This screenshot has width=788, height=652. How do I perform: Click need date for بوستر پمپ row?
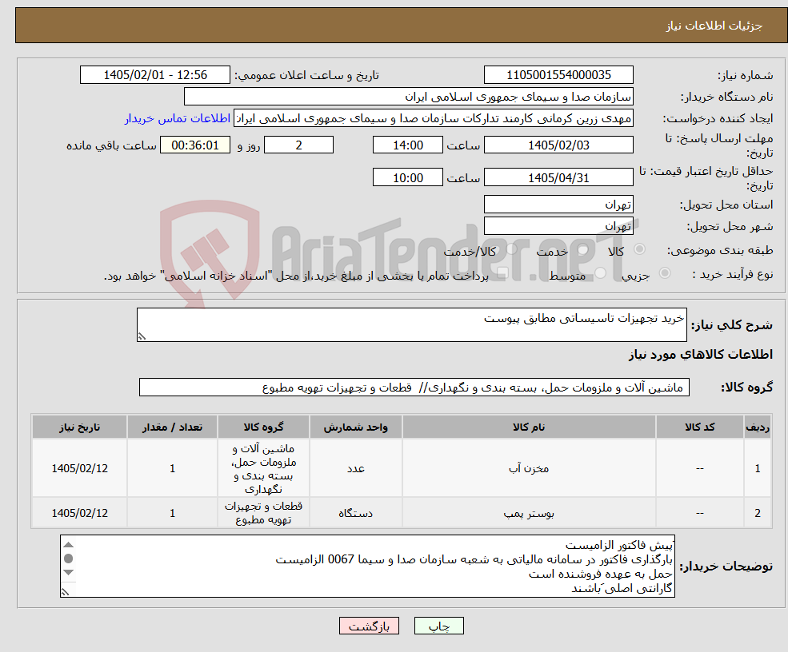point(79,513)
